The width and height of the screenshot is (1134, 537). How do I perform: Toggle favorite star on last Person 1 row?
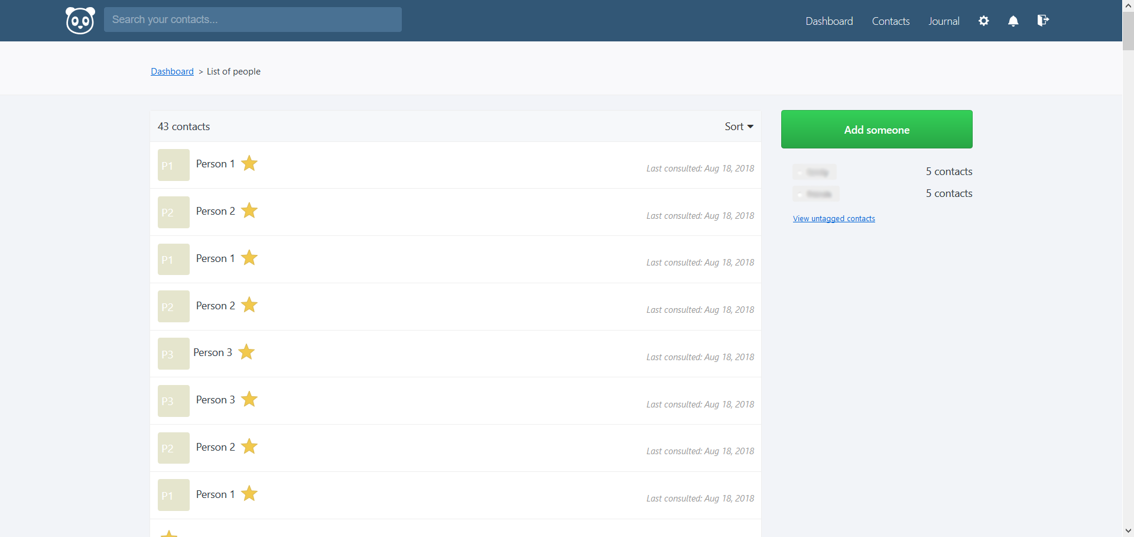click(x=249, y=494)
